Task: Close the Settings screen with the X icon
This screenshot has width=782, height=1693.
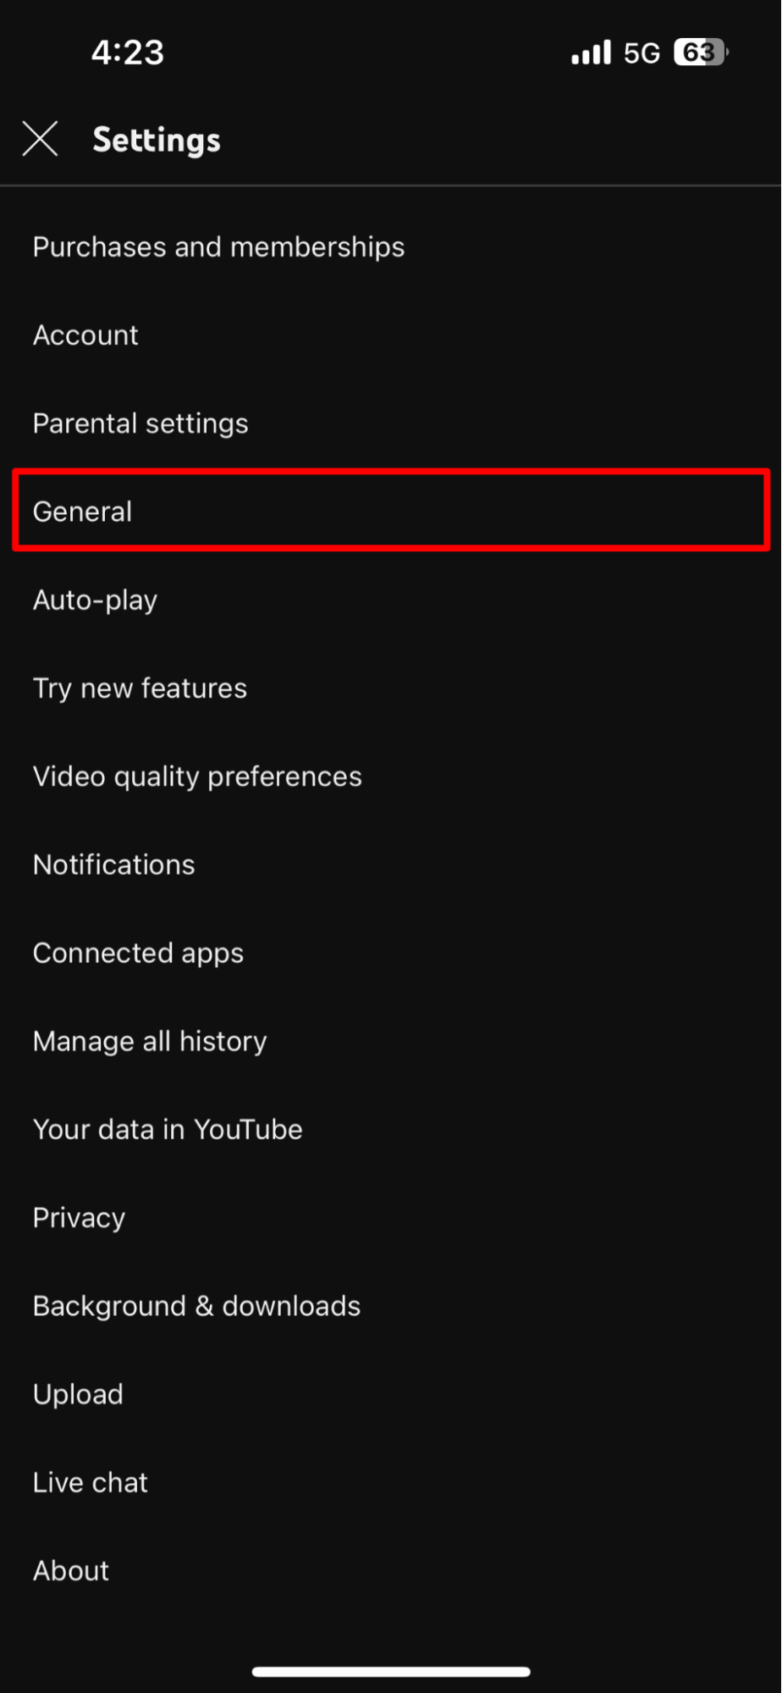Action: coord(39,138)
